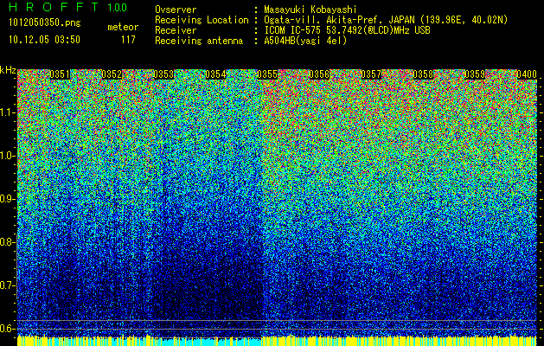
Task: Click the kHz axis unit label
Action: (8, 70)
